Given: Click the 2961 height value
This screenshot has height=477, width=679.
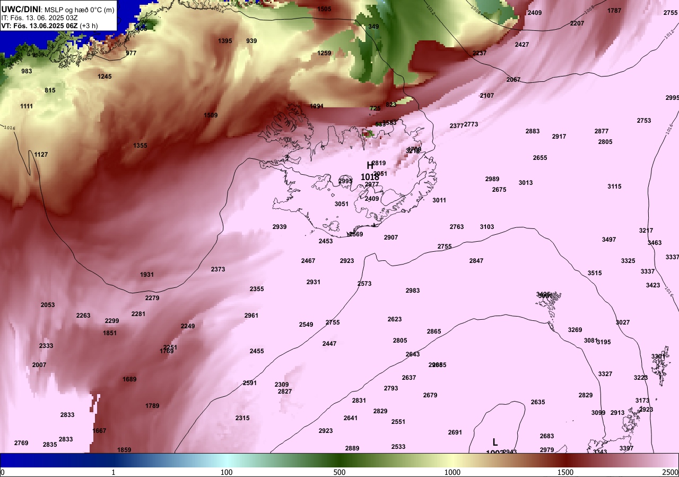Looking at the screenshot, I should pos(251,316).
